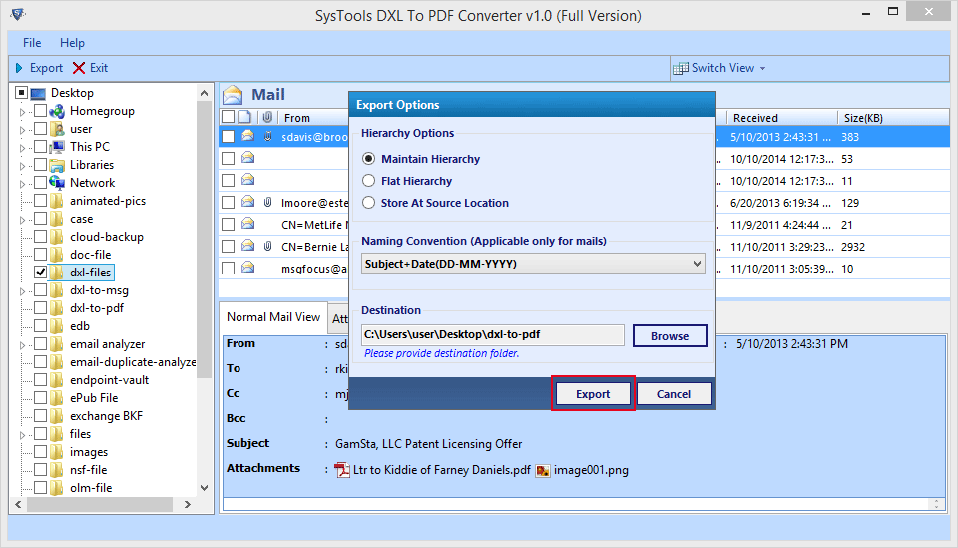Check the sdavis mail row checkbox
Viewport: 958px width, 548px height.
pos(228,136)
